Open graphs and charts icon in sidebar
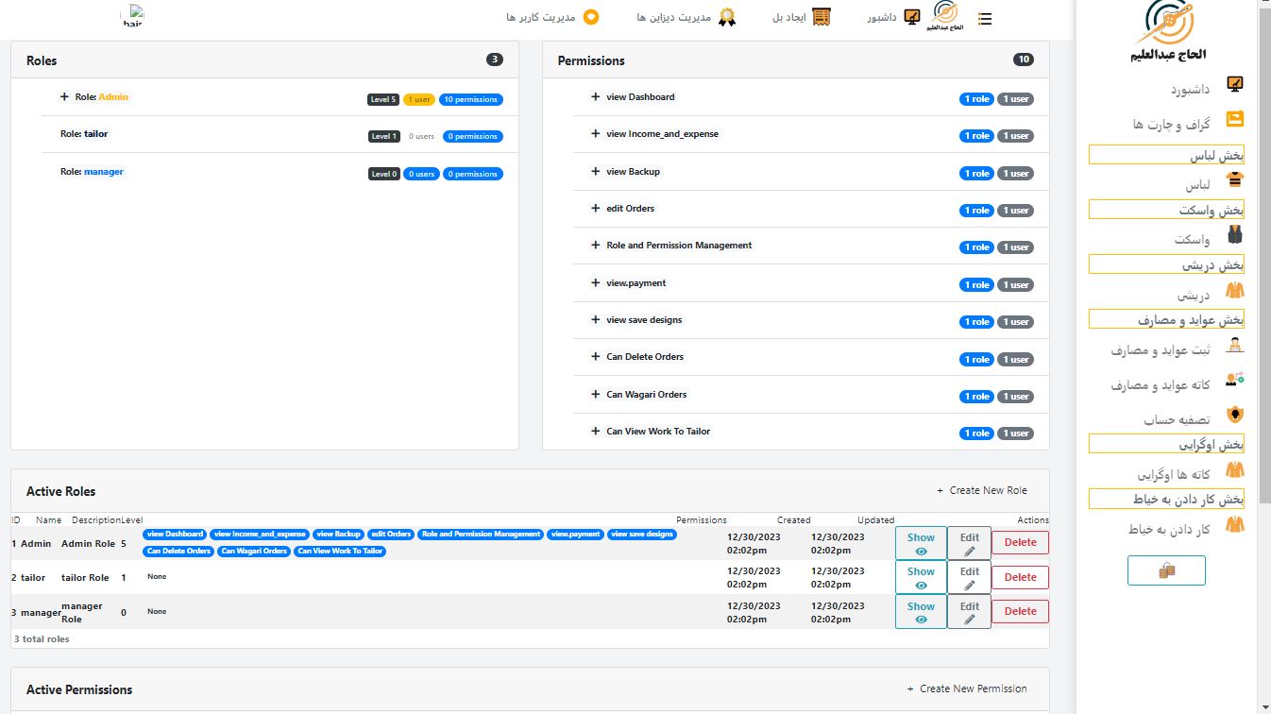This screenshot has height=714, width=1271. point(1233,120)
